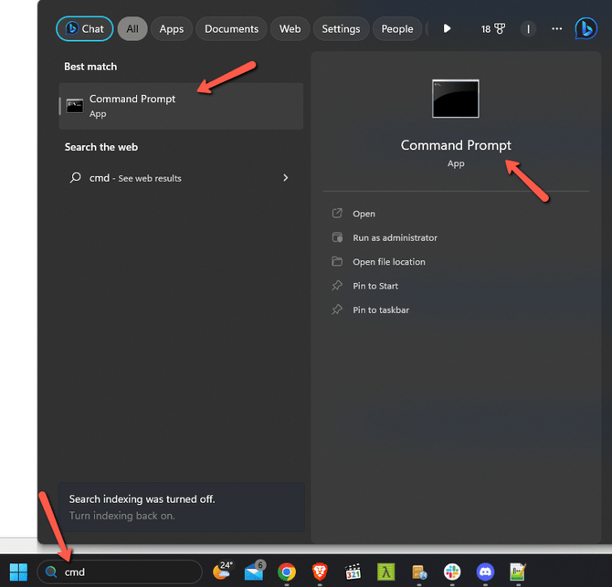
Task: Expand cmd web results chevron arrow
Action: (x=286, y=178)
